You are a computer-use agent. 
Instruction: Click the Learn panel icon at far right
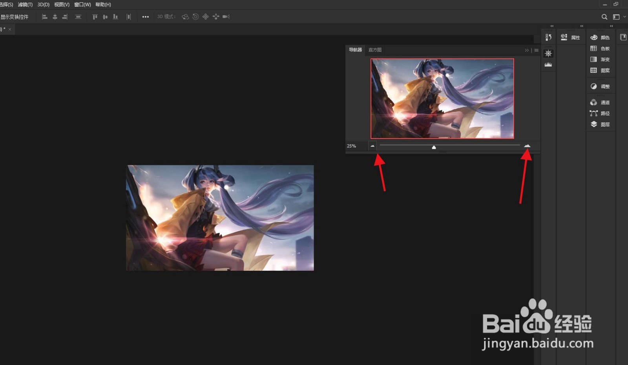623,37
